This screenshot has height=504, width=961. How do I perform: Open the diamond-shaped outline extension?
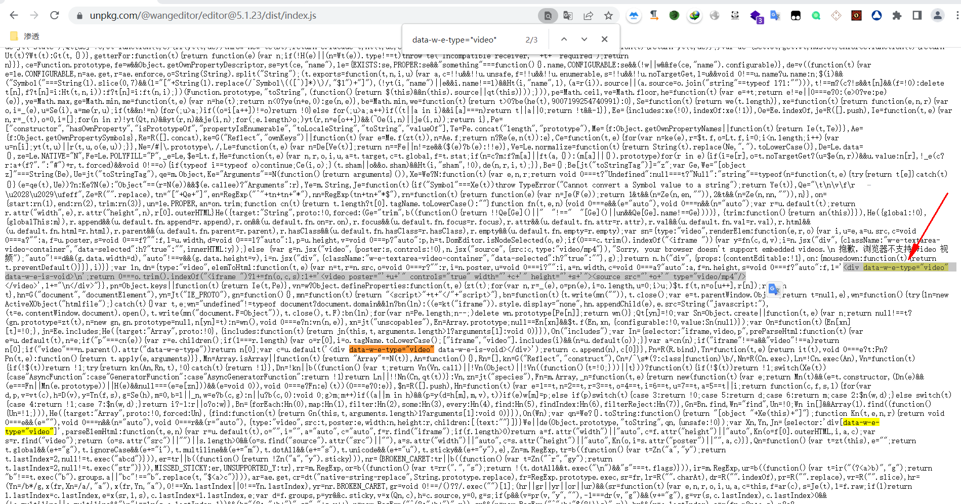[x=836, y=16]
